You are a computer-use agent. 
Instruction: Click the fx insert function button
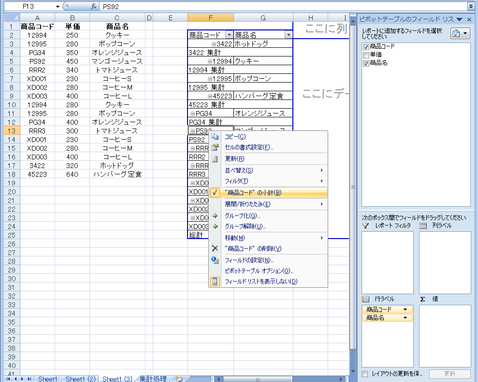pyautogui.click(x=95, y=7)
